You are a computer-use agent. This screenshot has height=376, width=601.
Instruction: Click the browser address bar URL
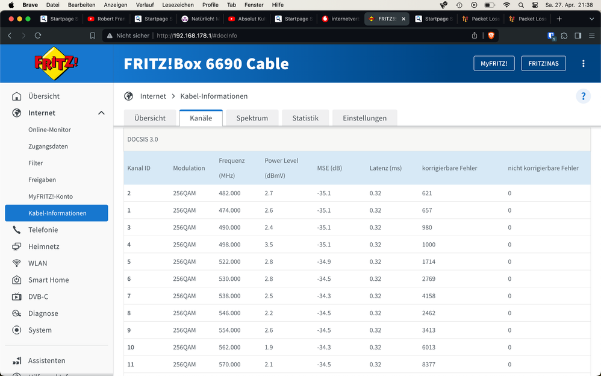tap(197, 36)
